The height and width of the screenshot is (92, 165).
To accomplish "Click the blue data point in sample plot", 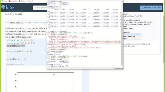I will 54,74.
